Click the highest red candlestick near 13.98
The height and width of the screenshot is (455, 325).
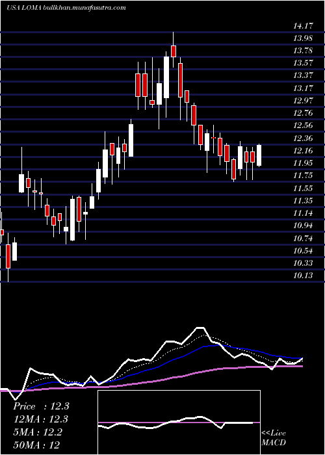[x=174, y=51]
